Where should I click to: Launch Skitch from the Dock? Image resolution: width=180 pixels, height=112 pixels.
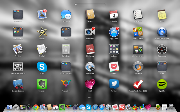click(x=148, y=107)
